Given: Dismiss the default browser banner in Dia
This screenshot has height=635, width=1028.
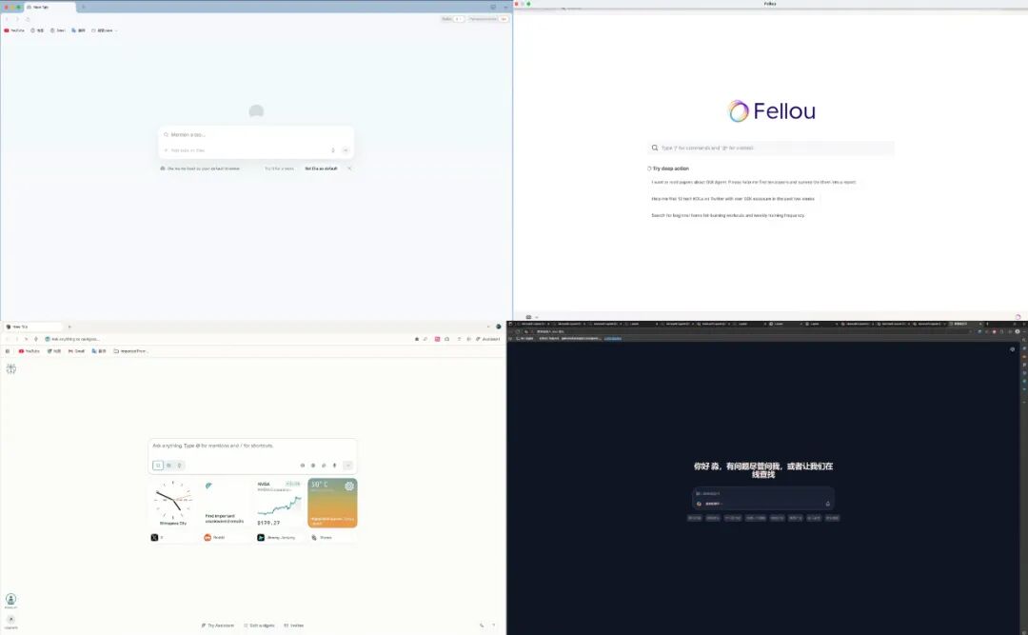Looking at the screenshot, I should coord(349,169).
